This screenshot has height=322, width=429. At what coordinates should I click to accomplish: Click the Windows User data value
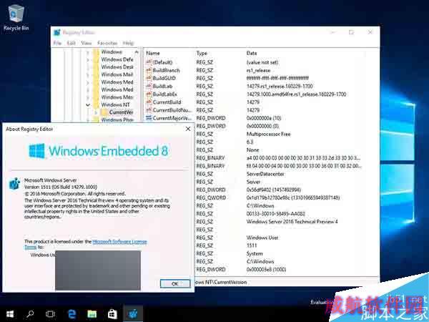pos(262,238)
